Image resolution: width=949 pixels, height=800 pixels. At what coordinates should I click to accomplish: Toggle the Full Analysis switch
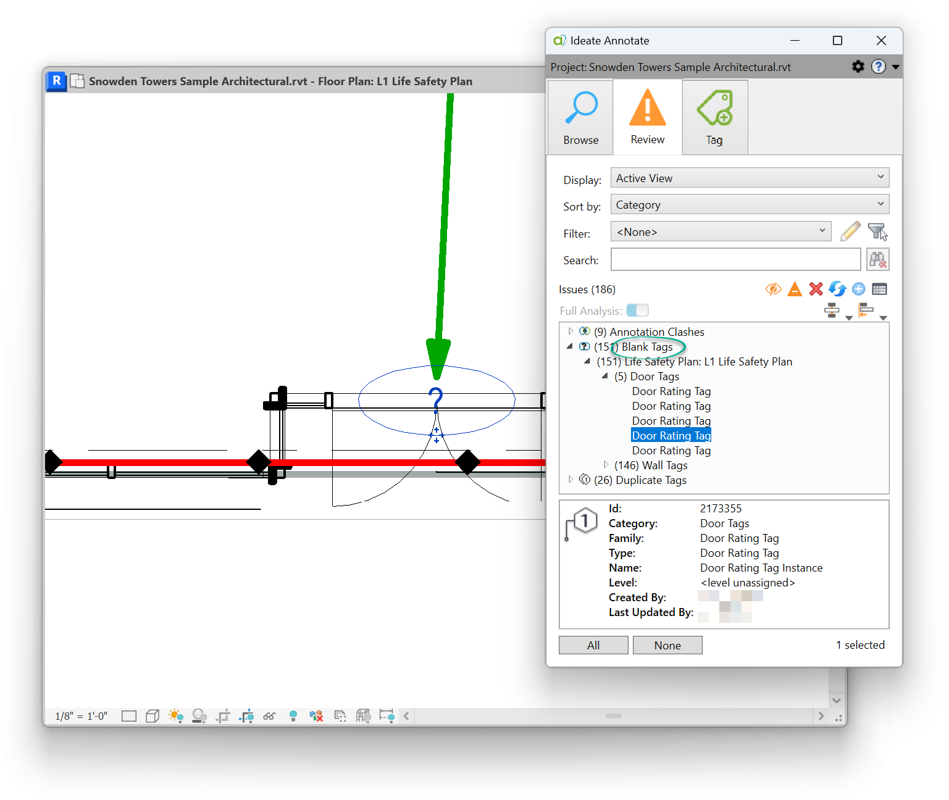pos(637,310)
